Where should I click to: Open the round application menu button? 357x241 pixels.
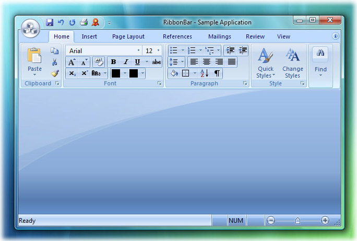[x=30, y=29]
